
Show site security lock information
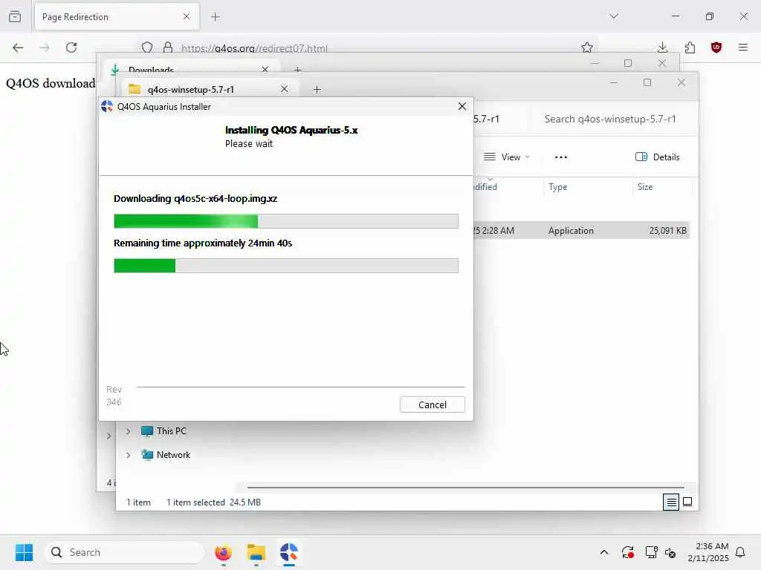click(x=168, y=47)
